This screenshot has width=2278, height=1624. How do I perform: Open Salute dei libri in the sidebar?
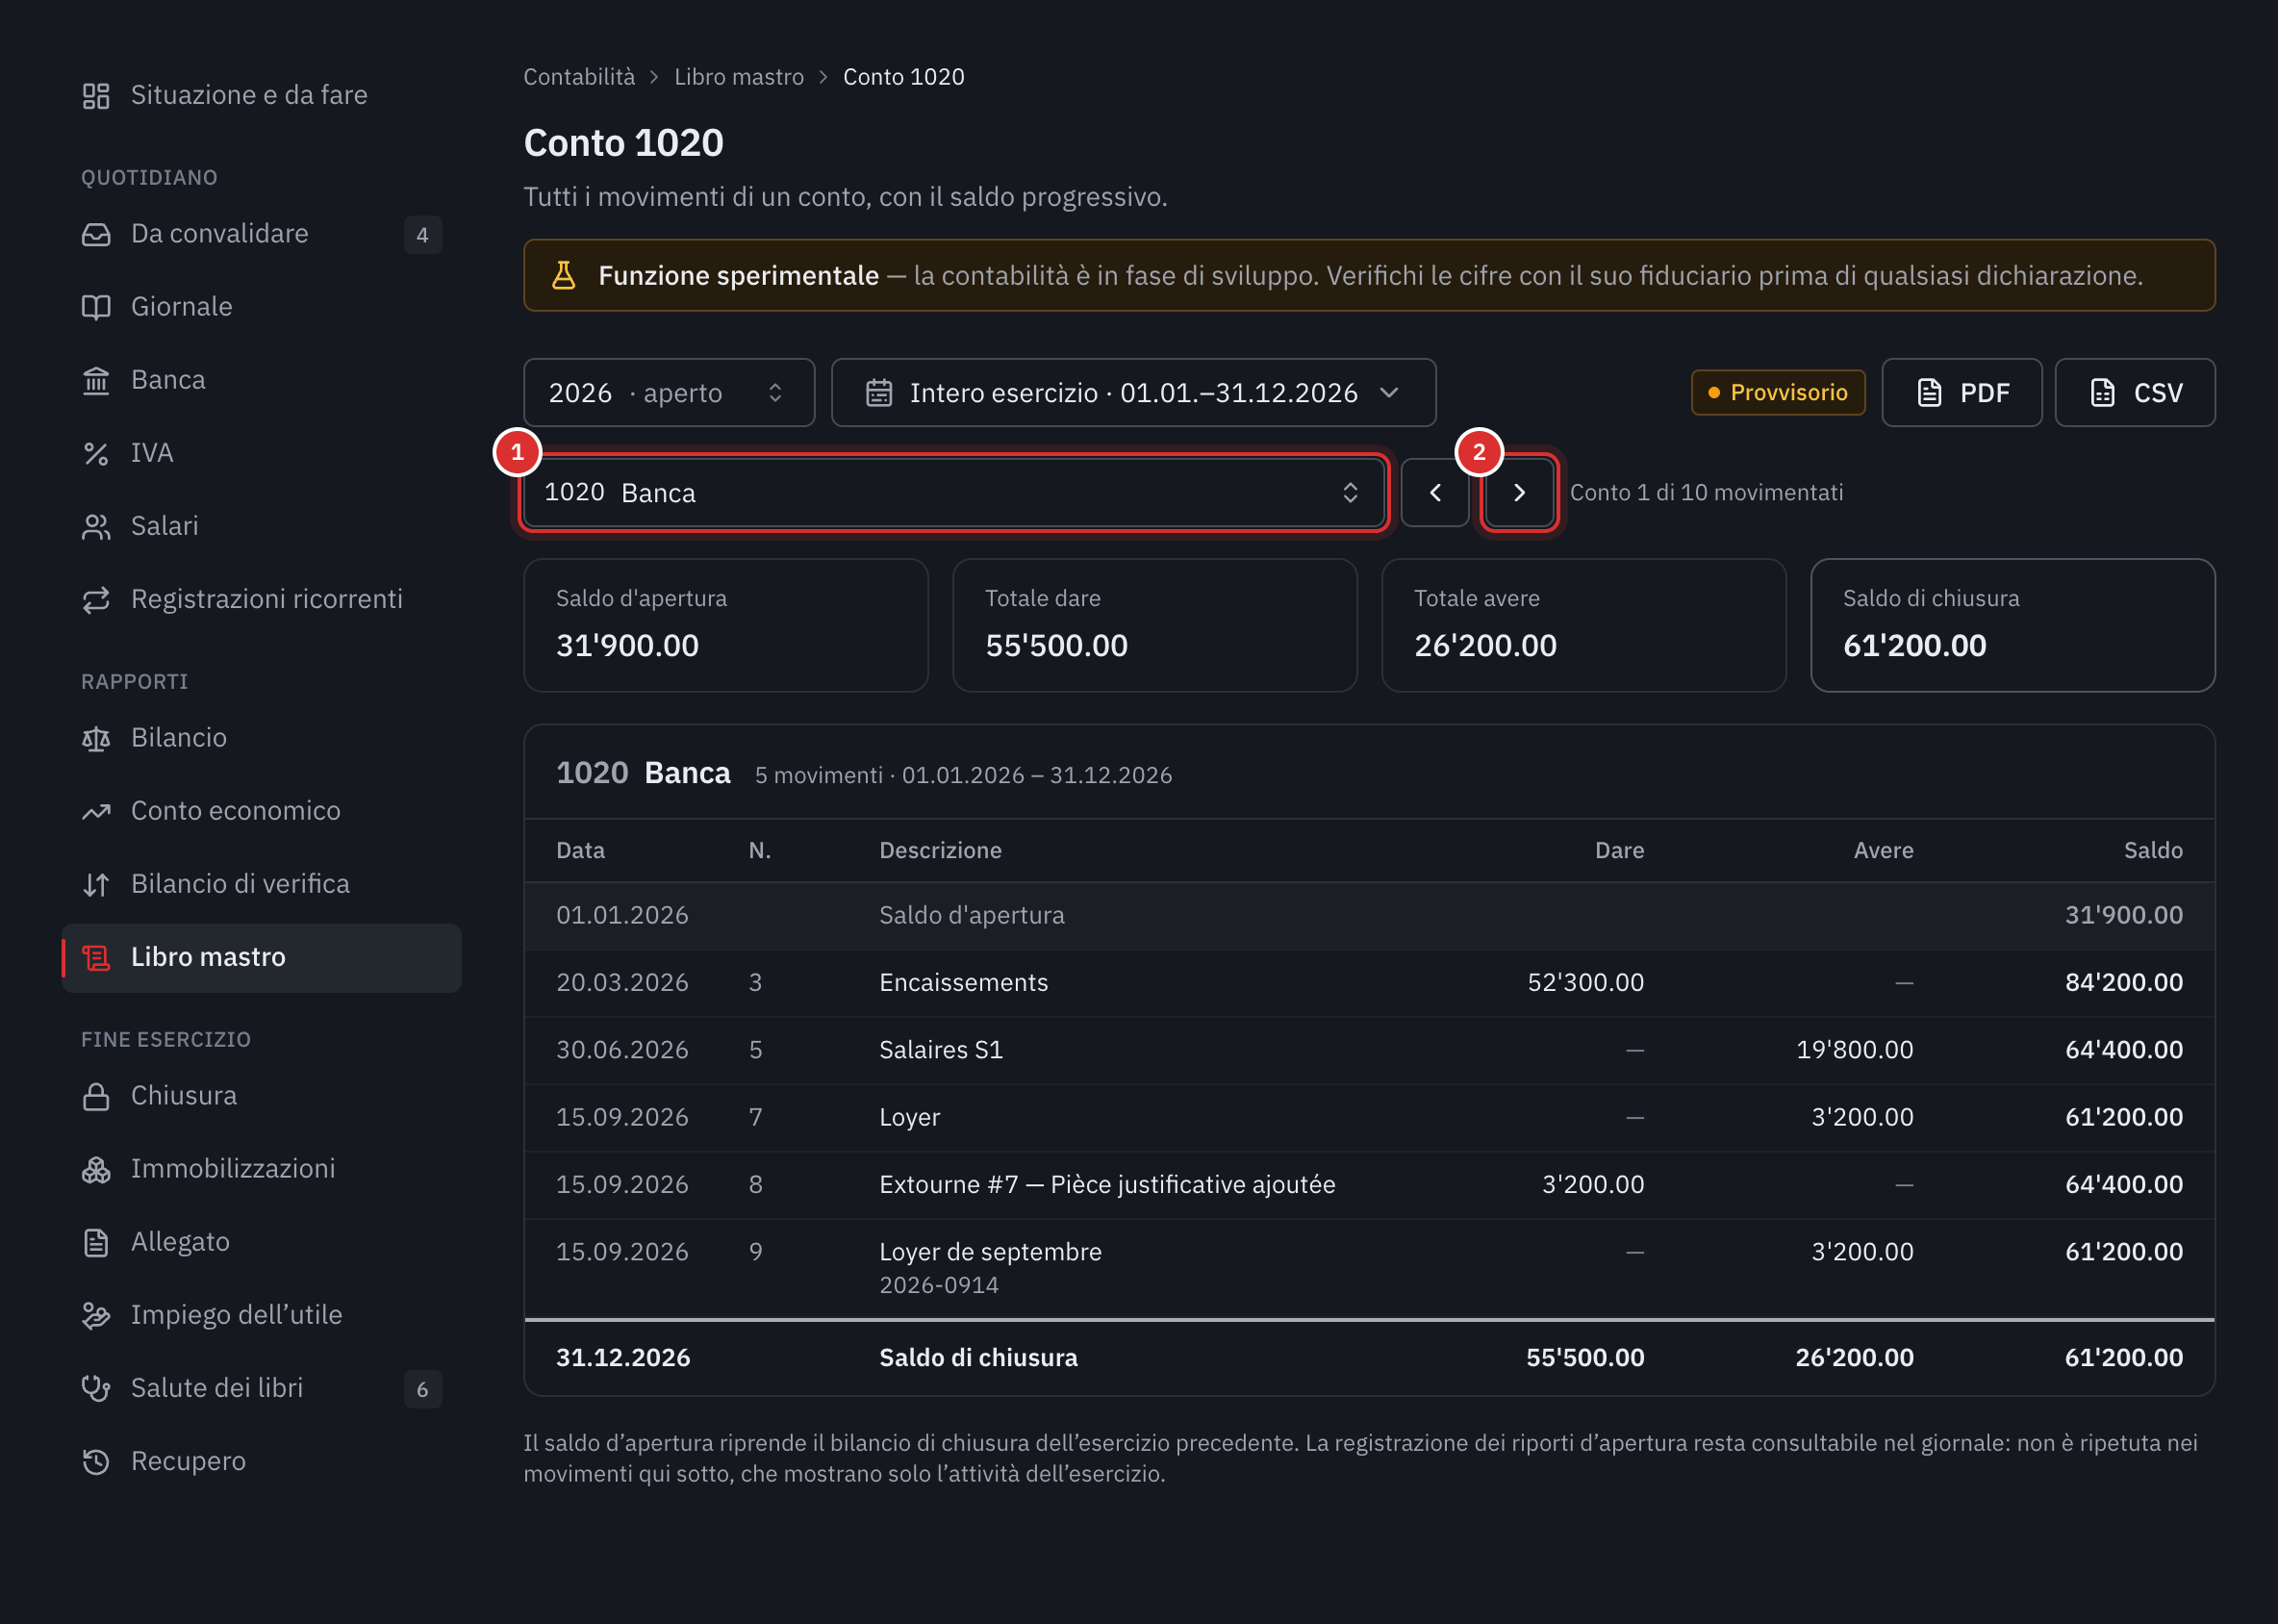tap(261, 1388)
